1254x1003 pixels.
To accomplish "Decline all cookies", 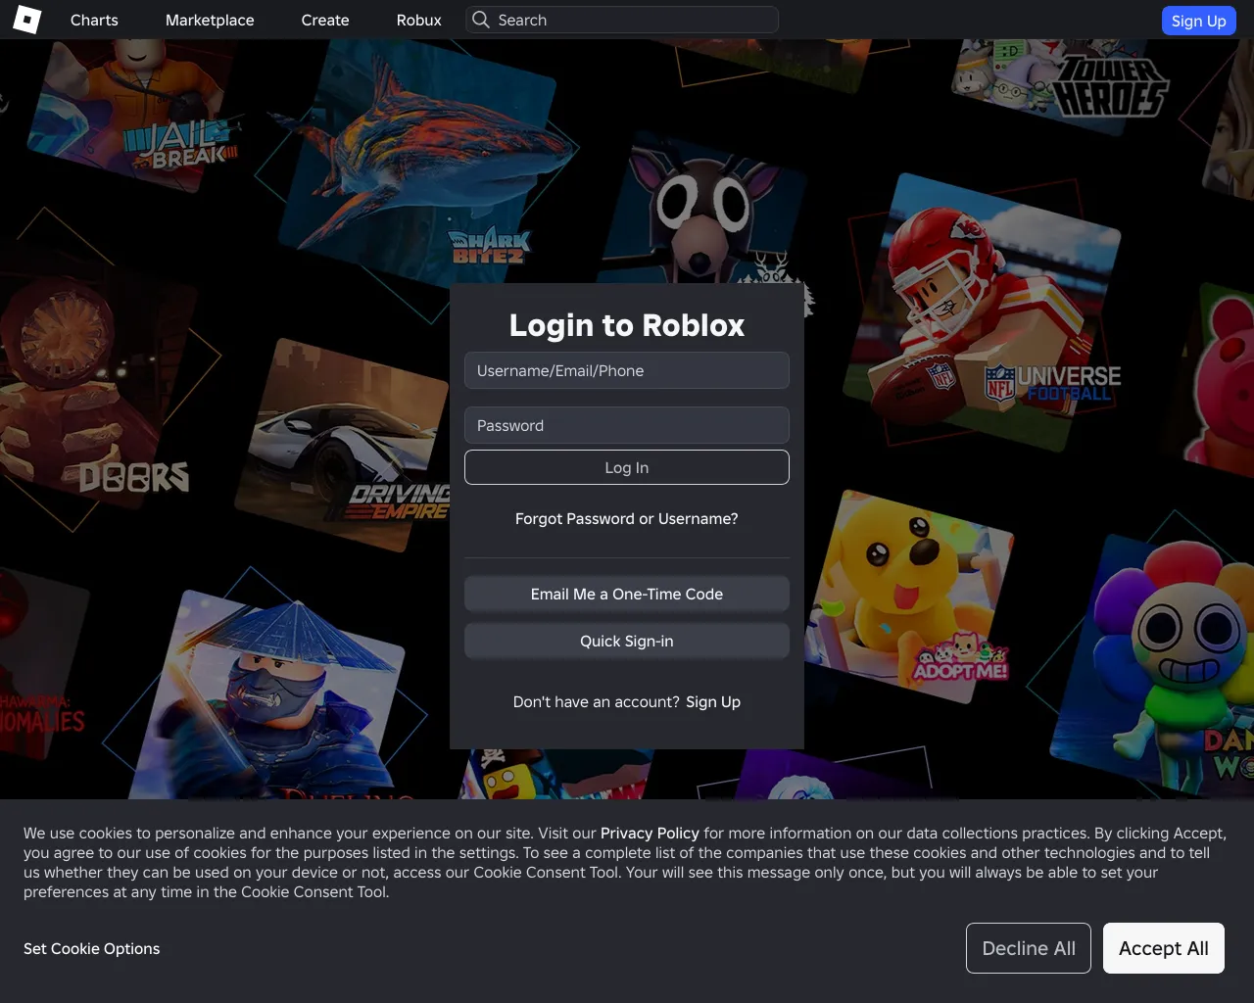I will click(1029, 948).
